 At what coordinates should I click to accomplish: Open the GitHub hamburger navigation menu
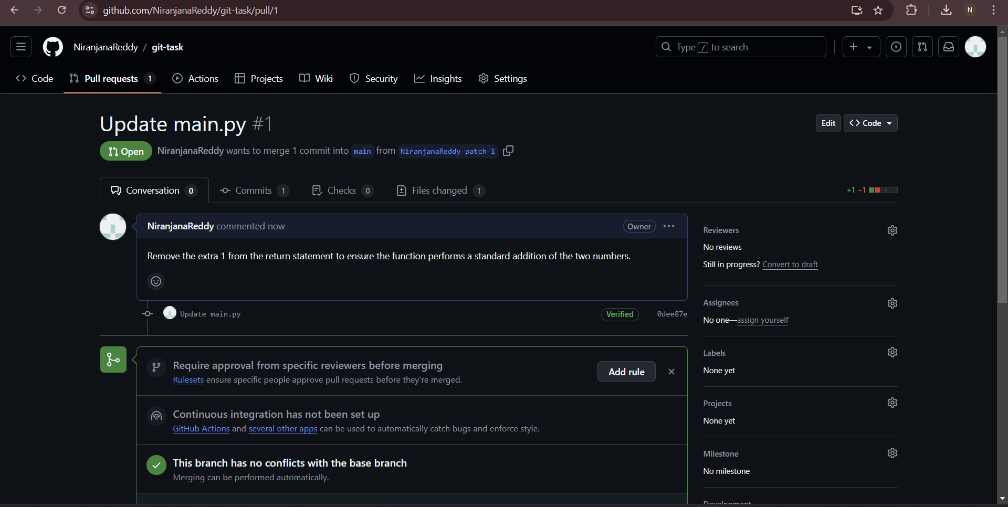(x=21, y=47)
